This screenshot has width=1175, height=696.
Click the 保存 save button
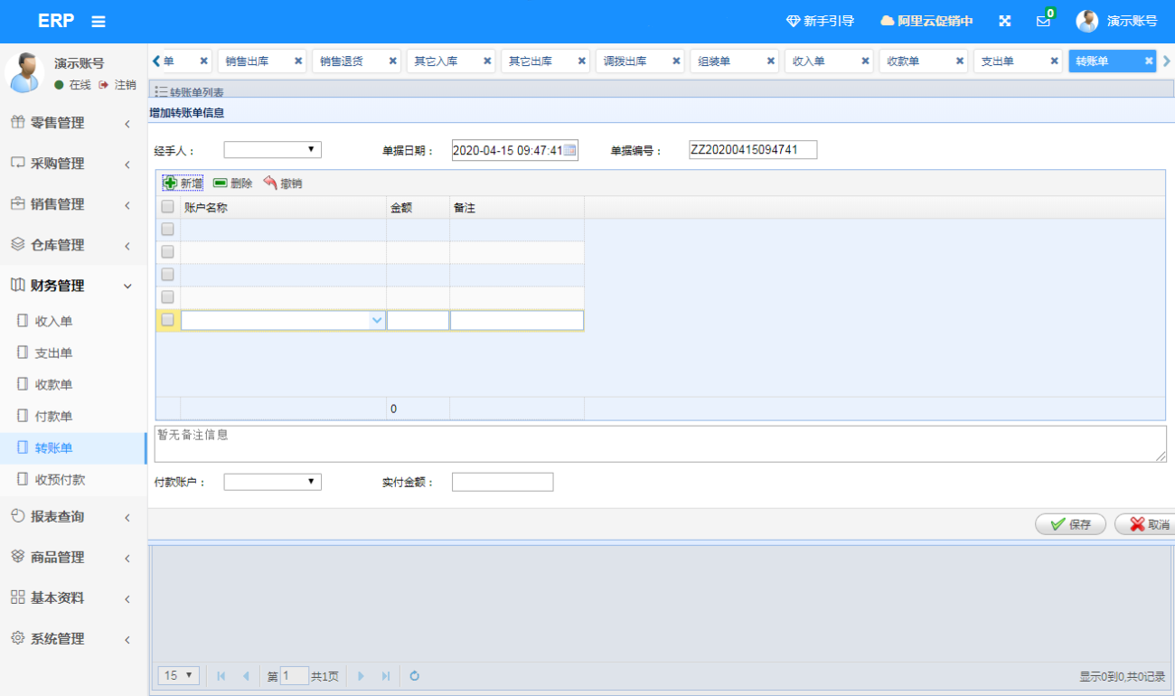(1070, 524)
